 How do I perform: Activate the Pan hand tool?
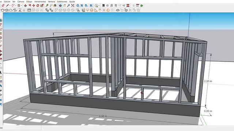point(64,6)
